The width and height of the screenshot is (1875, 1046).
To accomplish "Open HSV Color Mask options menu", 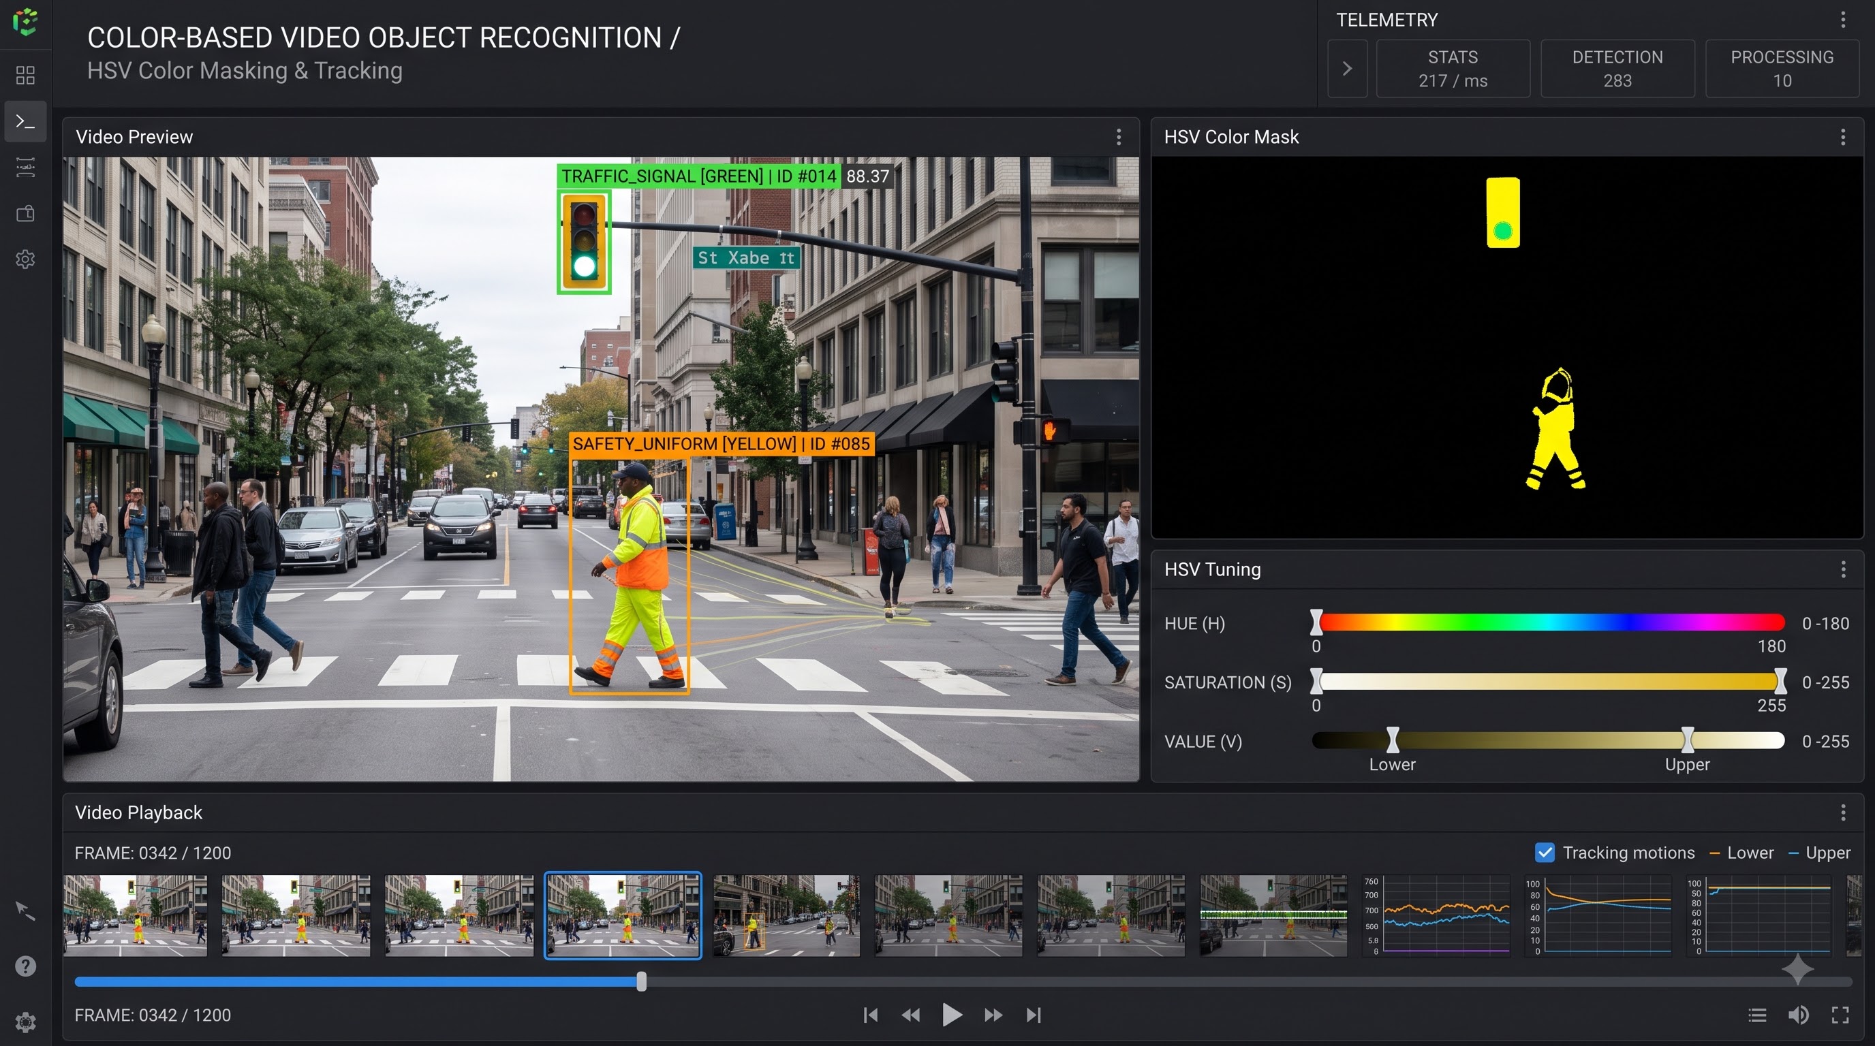I will click(x=1843, y=137).
